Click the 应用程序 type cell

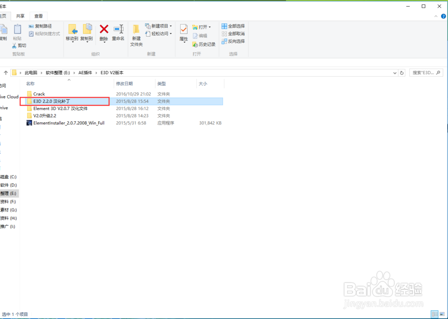(166, 123)
